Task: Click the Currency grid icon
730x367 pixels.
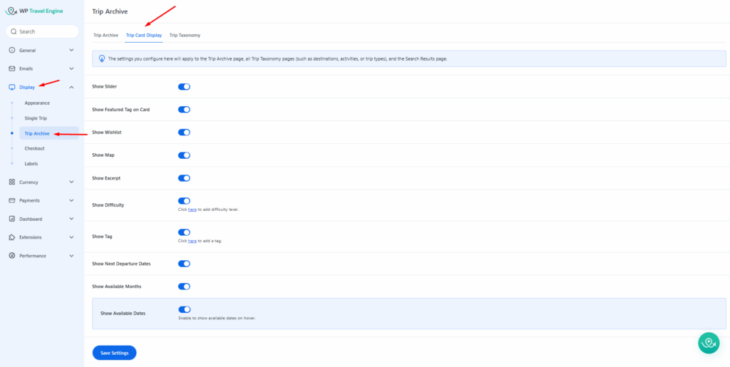Action: [x=12, y=182]
